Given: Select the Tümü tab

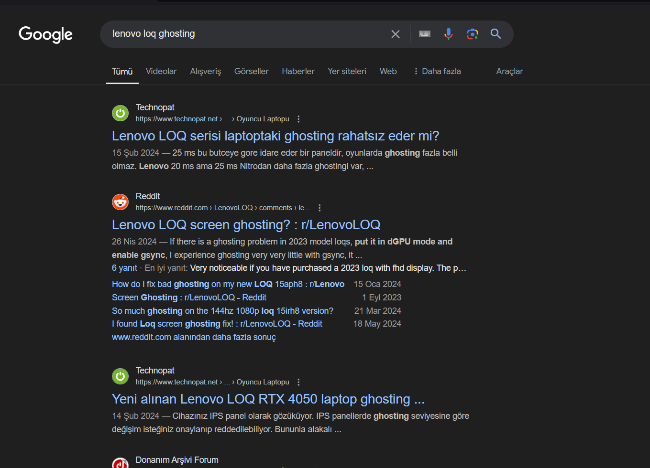Looking at the screenshot, I should 122,72.
